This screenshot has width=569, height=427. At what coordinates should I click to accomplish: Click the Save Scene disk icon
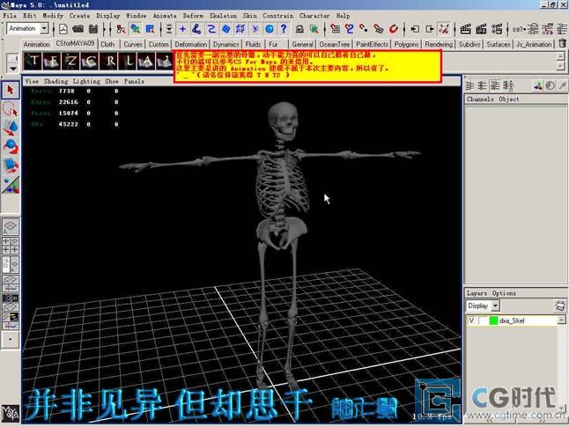[x=93, y=29]
